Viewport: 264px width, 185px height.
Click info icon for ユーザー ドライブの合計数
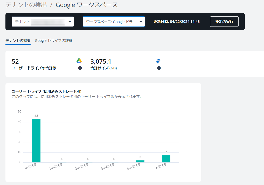(80, 68)
